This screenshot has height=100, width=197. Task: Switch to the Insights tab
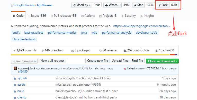147,16
